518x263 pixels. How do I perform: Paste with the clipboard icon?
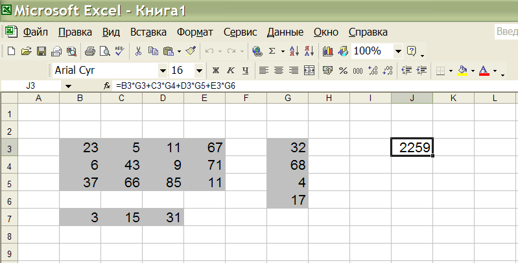169,51
